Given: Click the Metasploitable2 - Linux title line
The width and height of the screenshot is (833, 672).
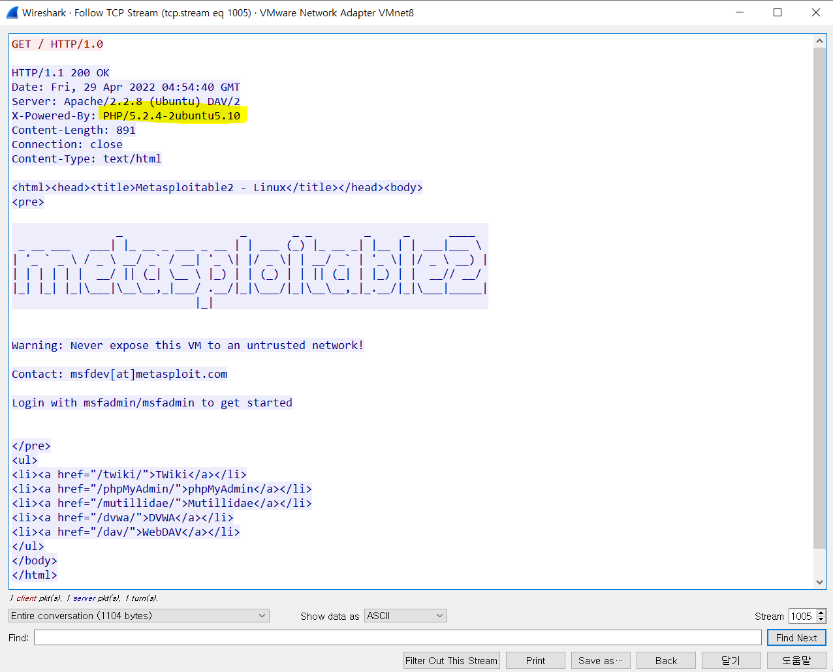Looking at the screenshot, I should (217, 187).
